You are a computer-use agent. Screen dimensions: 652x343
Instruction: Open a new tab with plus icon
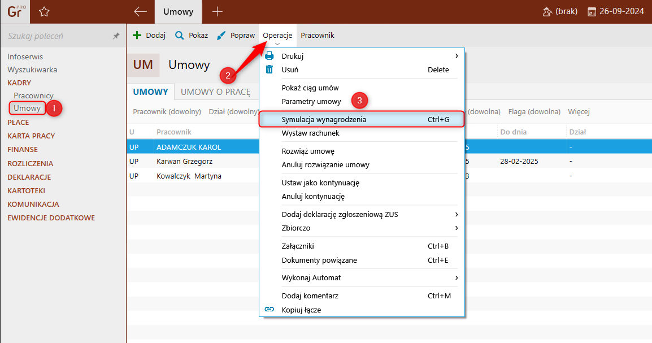click(218, 12)
